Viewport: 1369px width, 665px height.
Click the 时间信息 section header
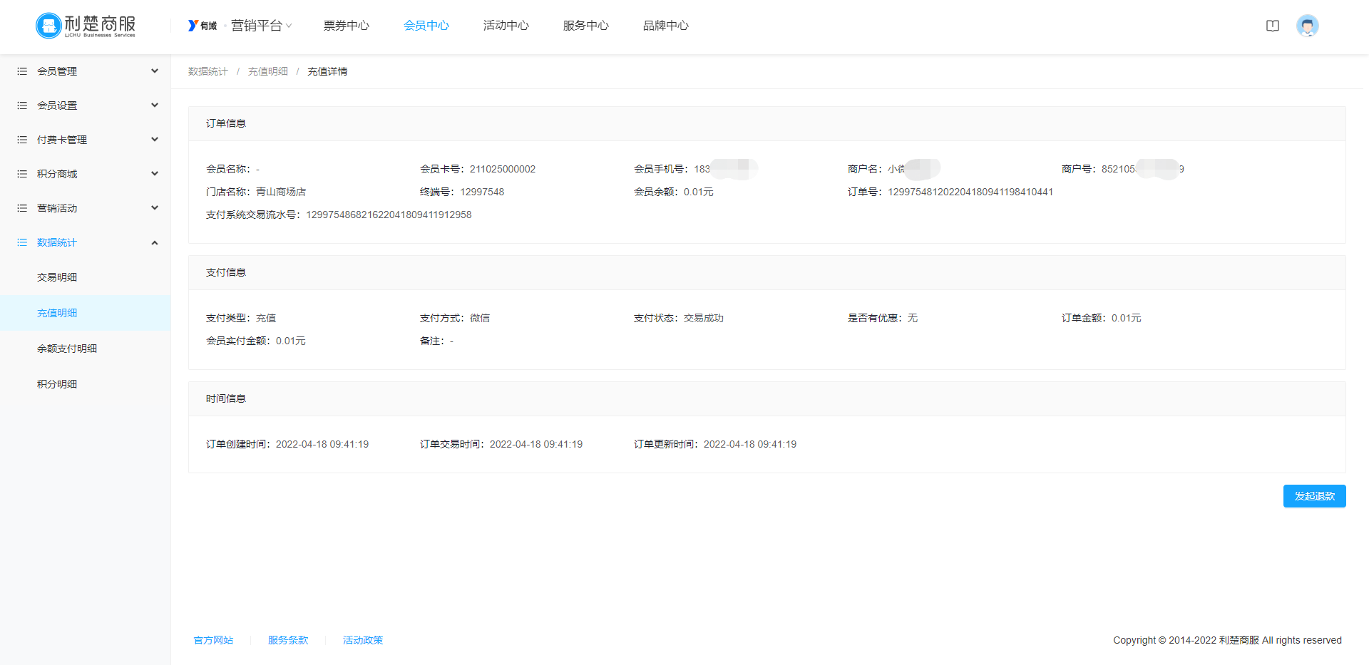(766, 398)
